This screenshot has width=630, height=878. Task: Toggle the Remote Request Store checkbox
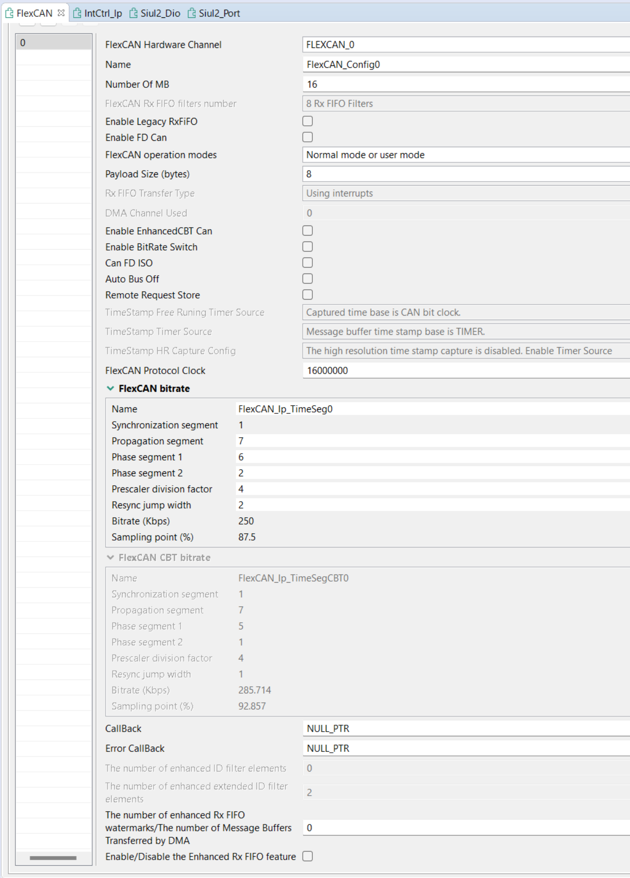[x=308, y=294]
